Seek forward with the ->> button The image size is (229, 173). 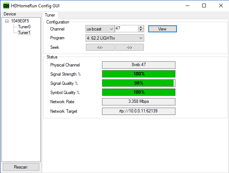point(130,47)
